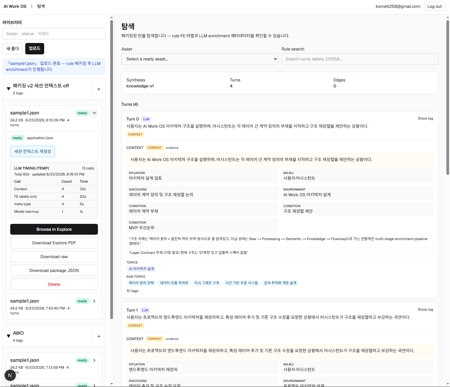This screenshot has width=450, height=387.
Task: Collapse the 패키징 v2 세션 컨텍스트 off folder triangle
Action: coord(8,89)
